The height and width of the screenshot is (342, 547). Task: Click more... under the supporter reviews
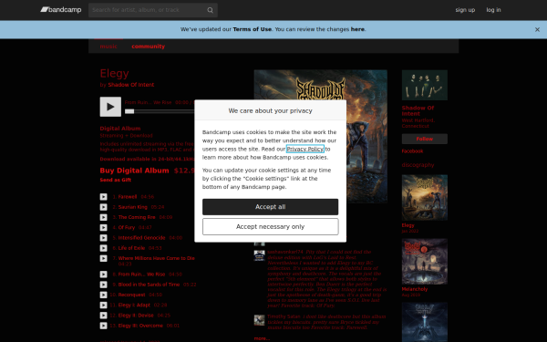pyautogui.click(x=262, y=338)
